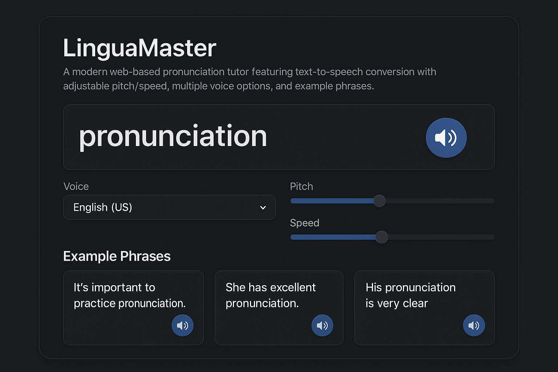Select the "It's important to practice pronunciation" card
Image resolution: width=558 pixels, height=372 pixels.
[x=133, y=308]
